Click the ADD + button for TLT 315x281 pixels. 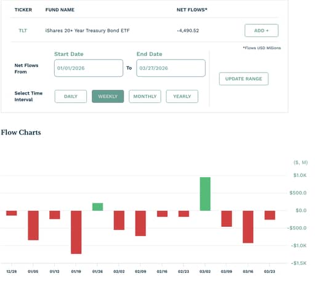[261, 31]
